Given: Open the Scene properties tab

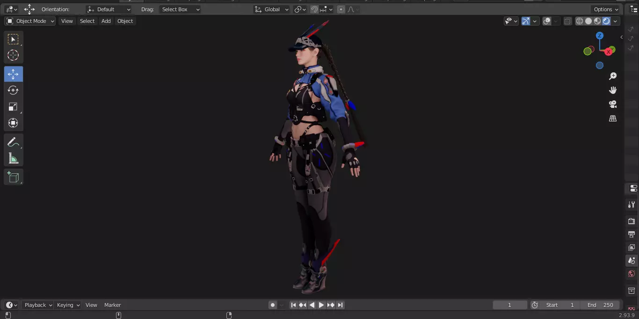Looking at the screenshot, I should click(632, 261).
